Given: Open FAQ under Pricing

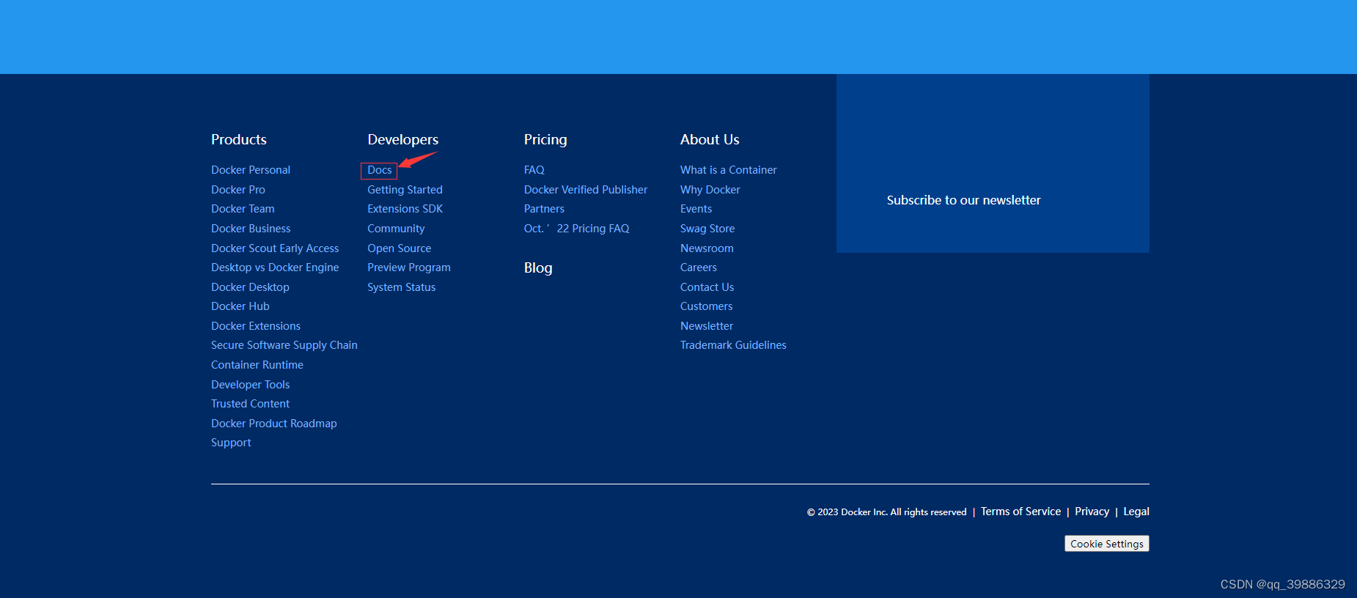Looking at the screenshot, I should coord(534,170).
